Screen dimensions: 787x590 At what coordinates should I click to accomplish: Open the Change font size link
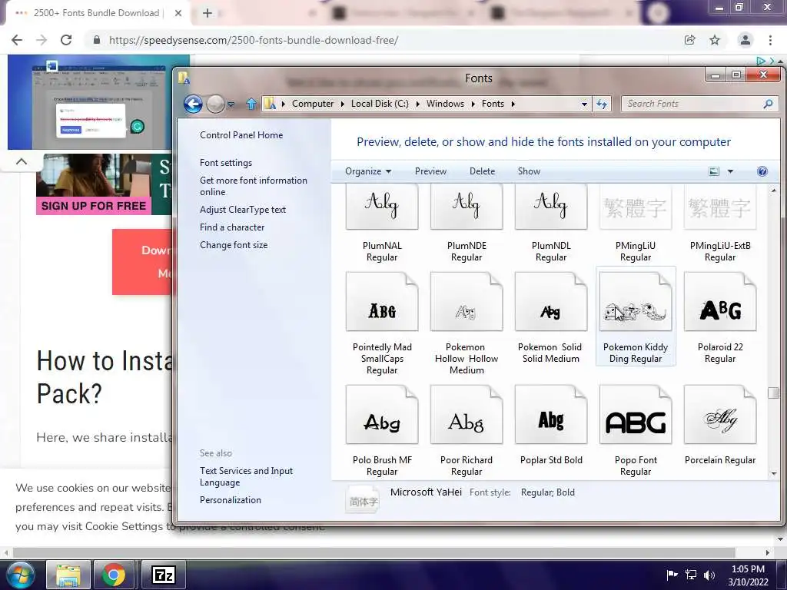[x=234, y=245]
